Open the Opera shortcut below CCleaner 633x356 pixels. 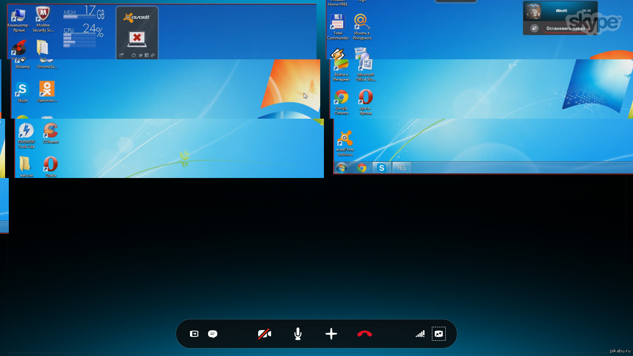coord(51,167)
